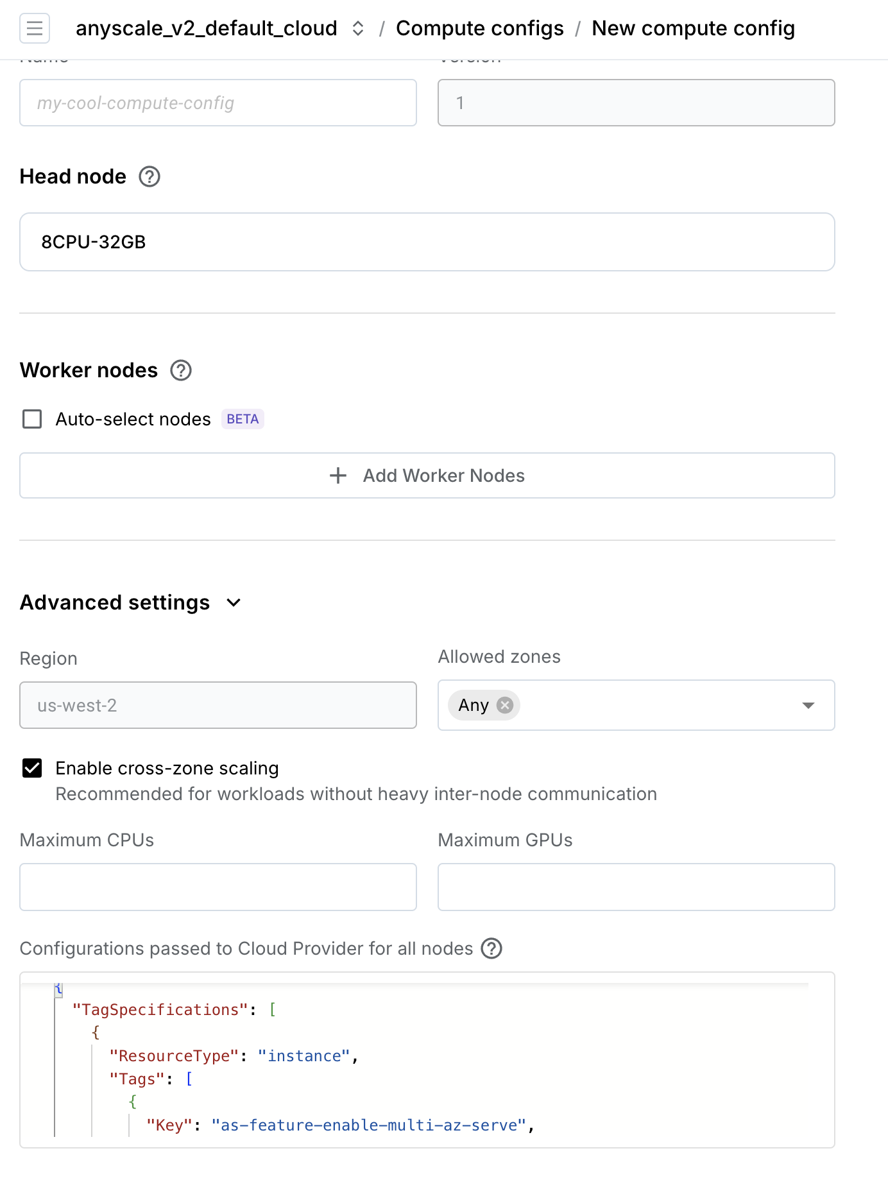Click the "ResourceType": "instance" line

pyautogui.click(x=234, y=1056)
